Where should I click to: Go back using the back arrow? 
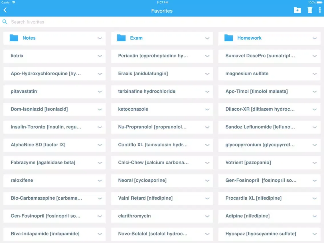pyautogui.click(x=5, y=10)
